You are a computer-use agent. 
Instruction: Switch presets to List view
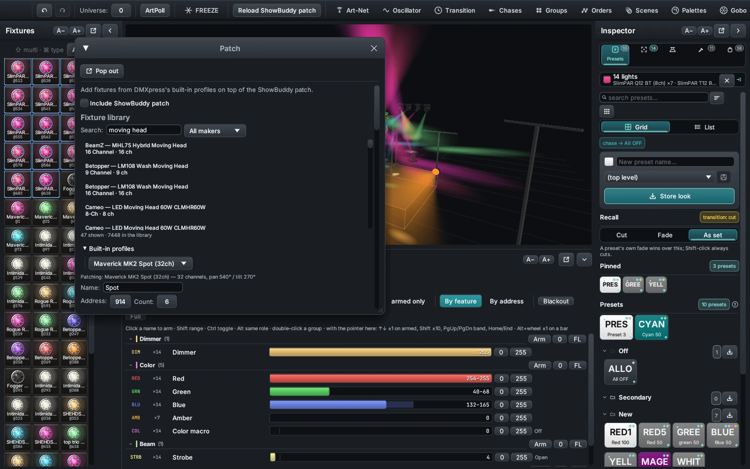(x=704, y=127)
